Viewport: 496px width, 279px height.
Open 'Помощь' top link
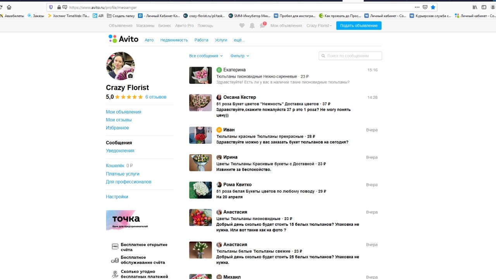(205, 26)
